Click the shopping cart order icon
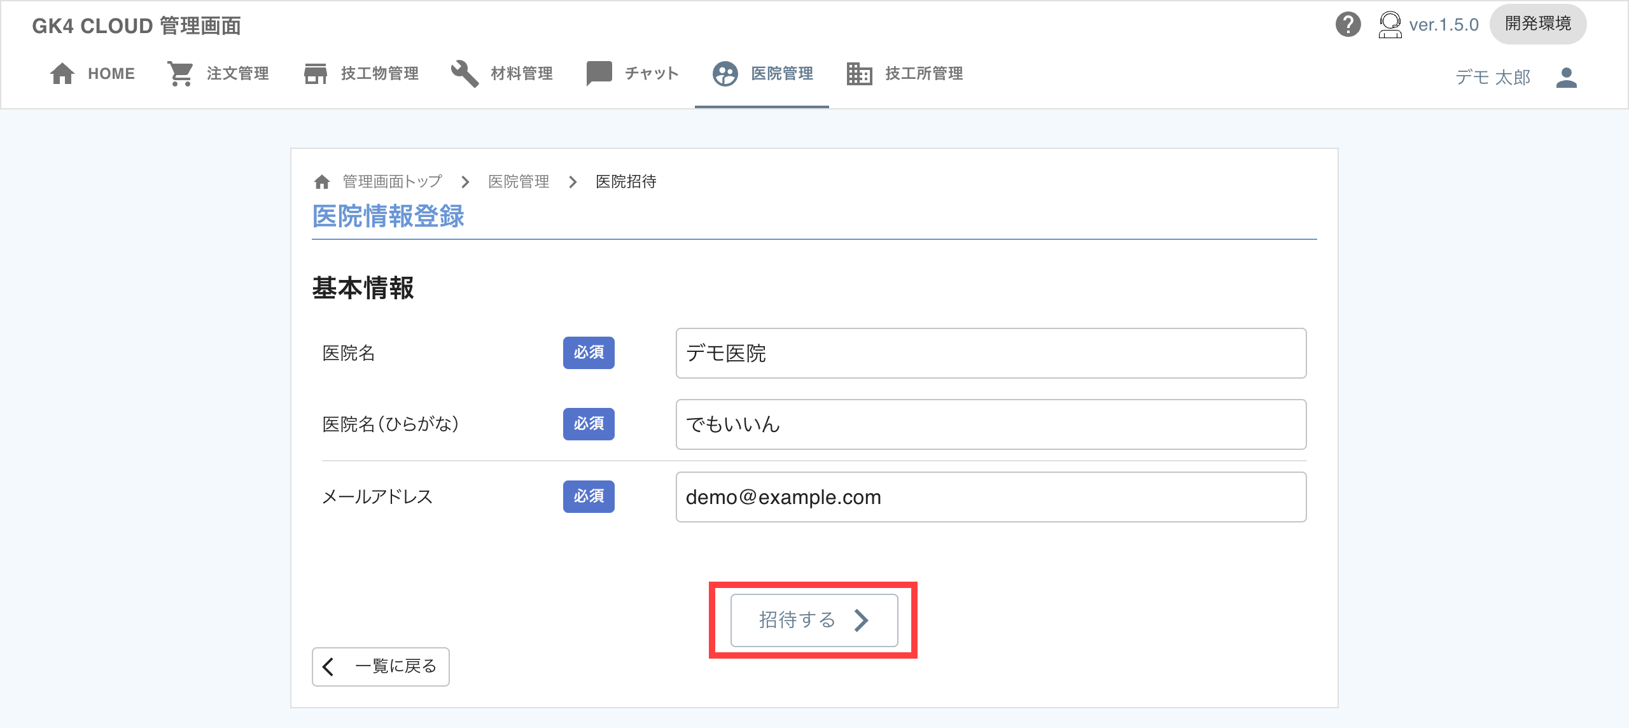Image resolution: width=1629 pixels, height=728 pixels. pos(181,74)
